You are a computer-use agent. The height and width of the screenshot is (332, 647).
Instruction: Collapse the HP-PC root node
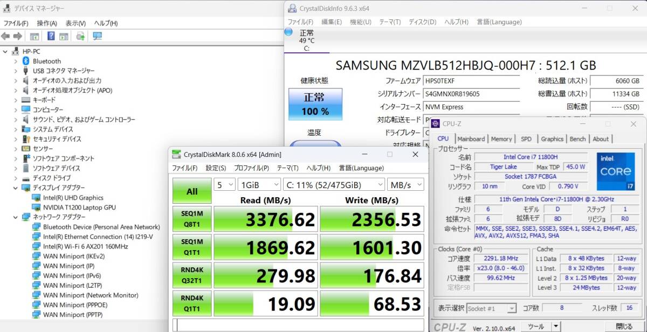tap(5, 51)
